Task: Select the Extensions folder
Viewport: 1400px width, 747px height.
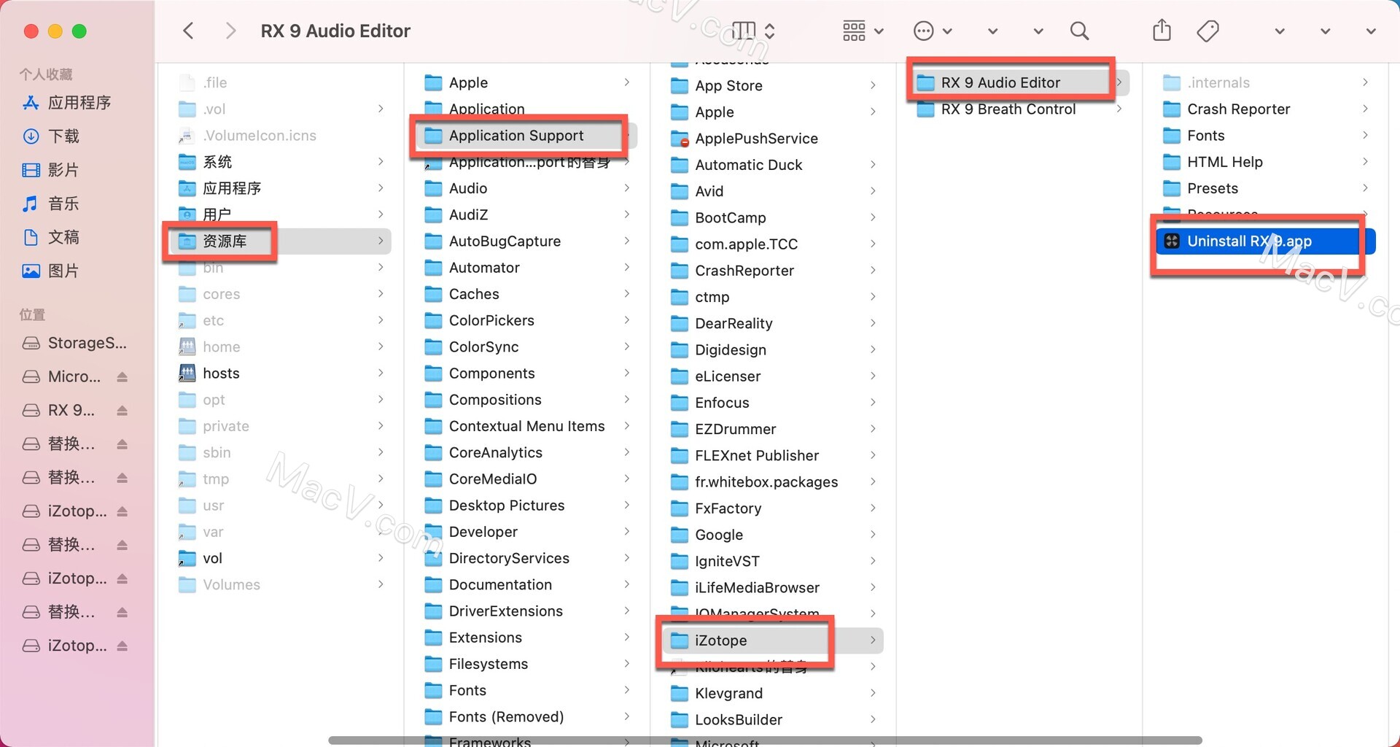Action: click(526, 638)
